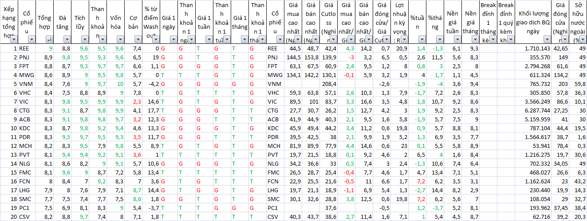
Task: Open the Nền giá tuần filter
Action: pyautogui.click(x=457, y=40)
